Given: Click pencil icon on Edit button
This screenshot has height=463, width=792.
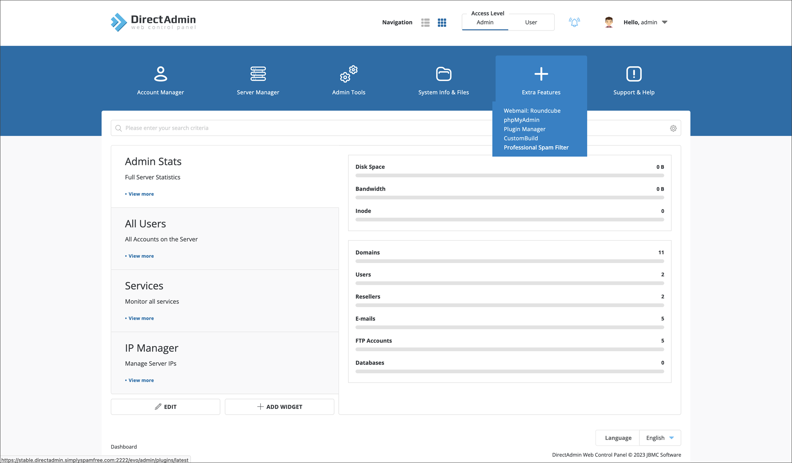Looking at the screenshot, I should coord(158,407).
